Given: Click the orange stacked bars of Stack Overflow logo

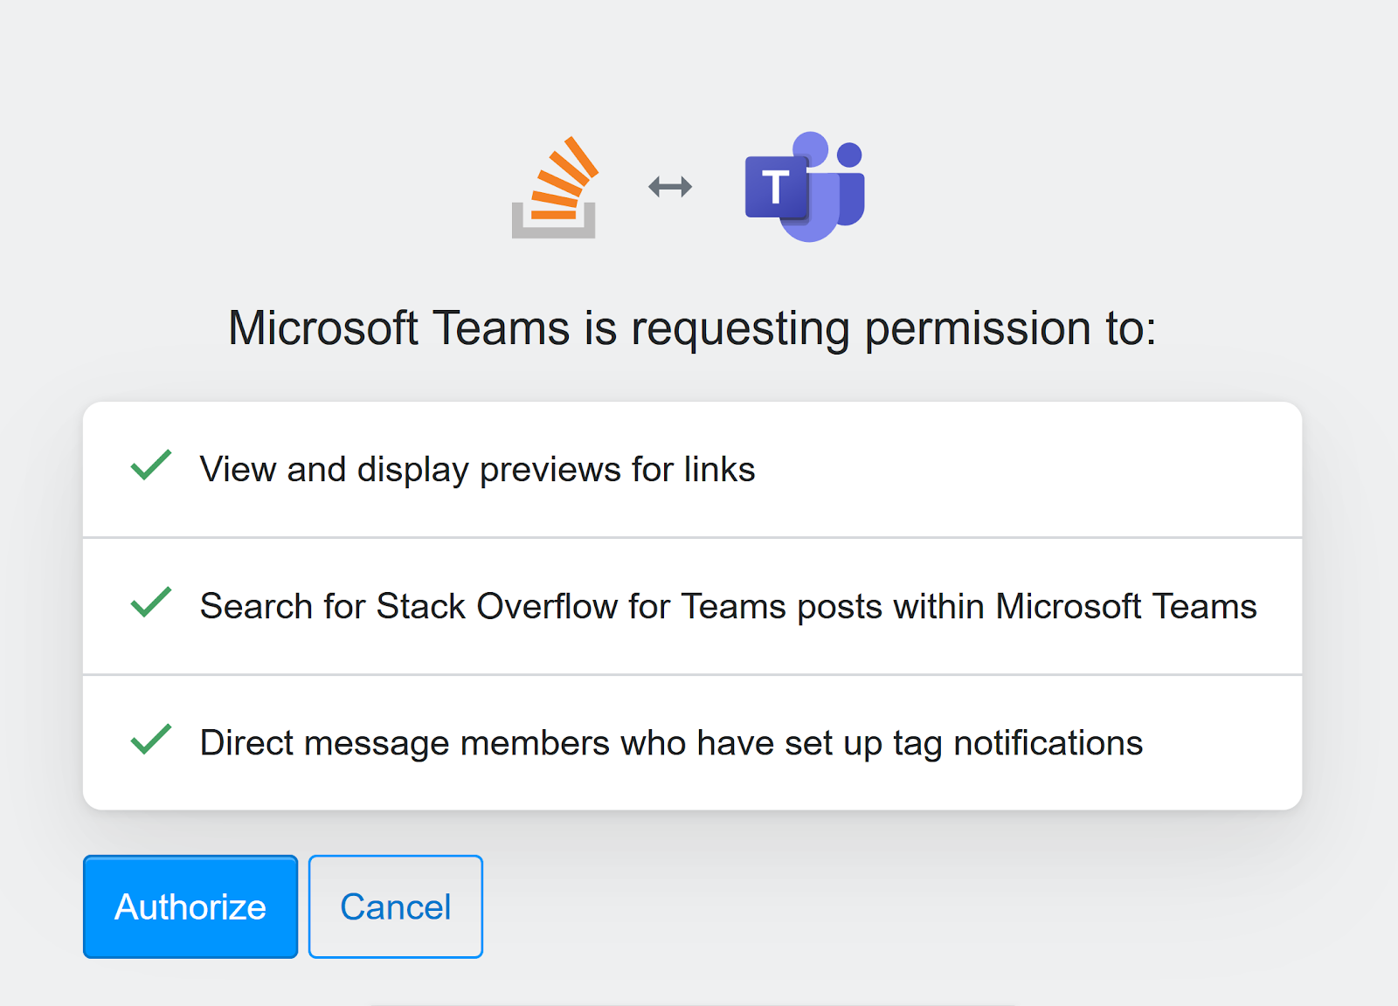Looking at the screenshot, I should point(565,179).
